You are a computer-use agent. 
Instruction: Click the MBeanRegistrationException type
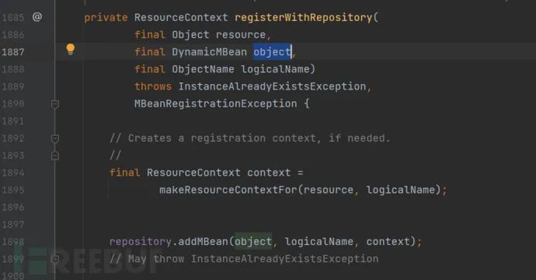pyautogui.click(x=216, y=103)
